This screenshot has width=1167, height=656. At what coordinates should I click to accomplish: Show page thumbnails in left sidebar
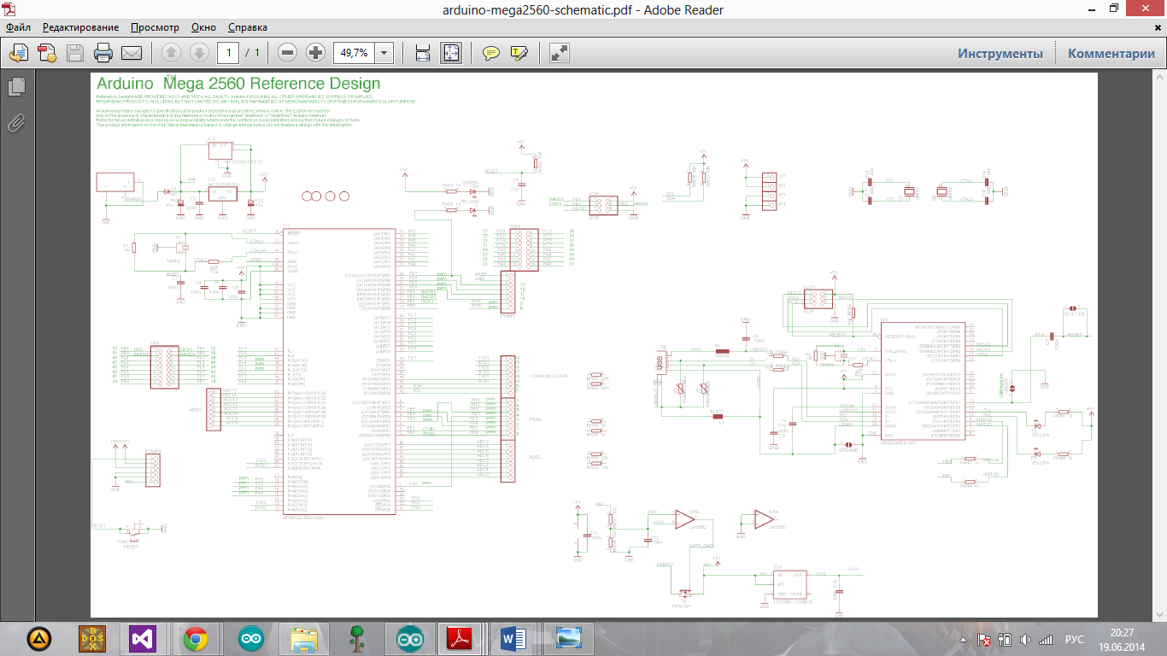(16, 86)
